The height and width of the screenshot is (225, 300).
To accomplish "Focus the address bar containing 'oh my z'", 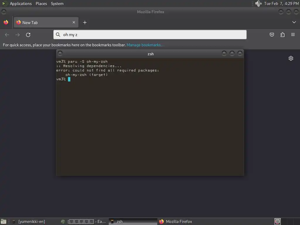I will point(150,35).
